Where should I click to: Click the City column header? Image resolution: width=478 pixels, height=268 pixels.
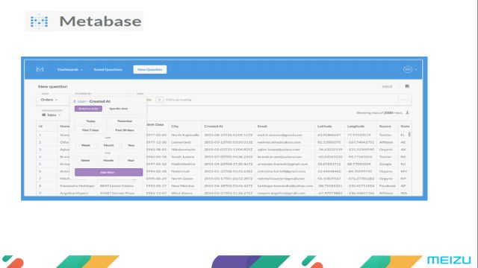pyautogui.click(x=175, y=126)
